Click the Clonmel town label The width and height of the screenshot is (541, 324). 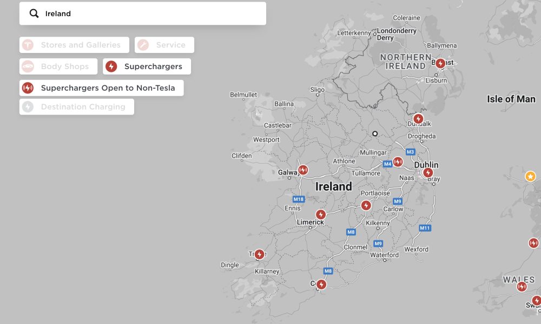click(x=355, y=247)
